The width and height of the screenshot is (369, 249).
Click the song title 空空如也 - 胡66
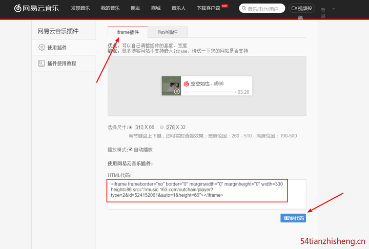[207, 84]
